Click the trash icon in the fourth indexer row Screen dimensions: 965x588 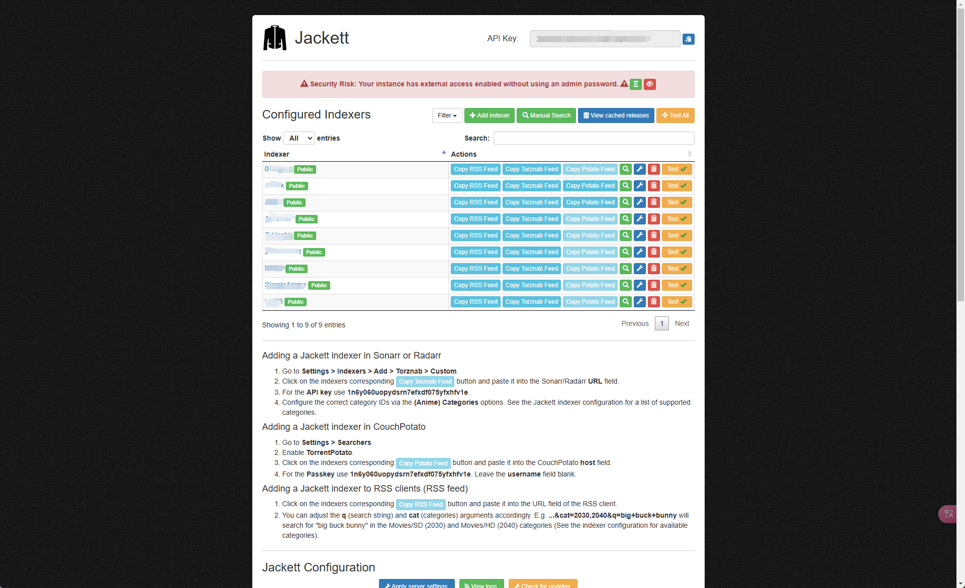pos(653,219)
